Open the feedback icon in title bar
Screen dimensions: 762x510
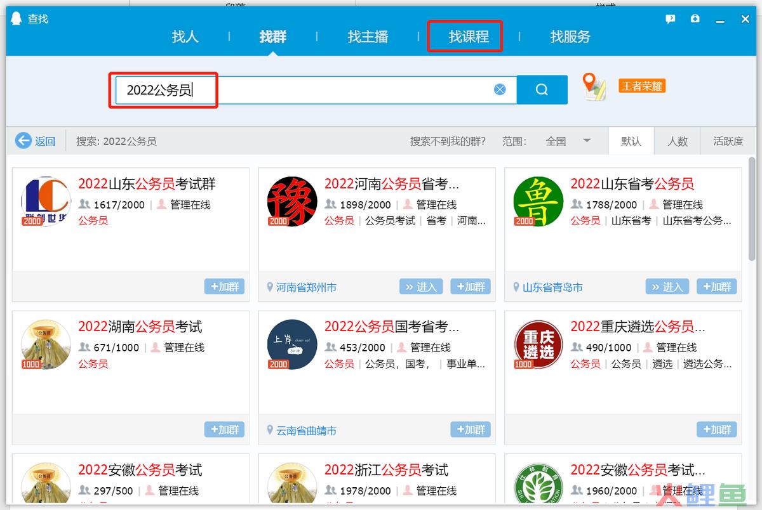point(671,19)
